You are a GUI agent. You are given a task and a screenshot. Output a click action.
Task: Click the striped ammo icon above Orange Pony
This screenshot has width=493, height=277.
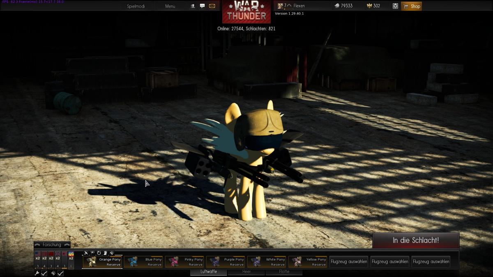point(111,253)
